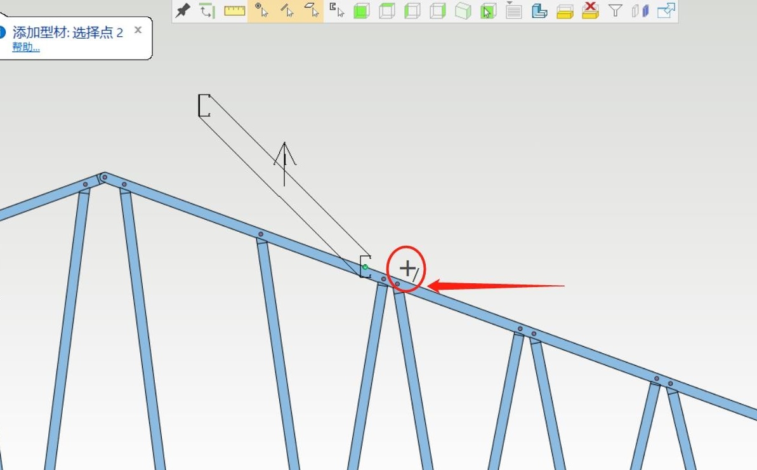Click the yellow clipping plane icon

(x=564, y=11)
